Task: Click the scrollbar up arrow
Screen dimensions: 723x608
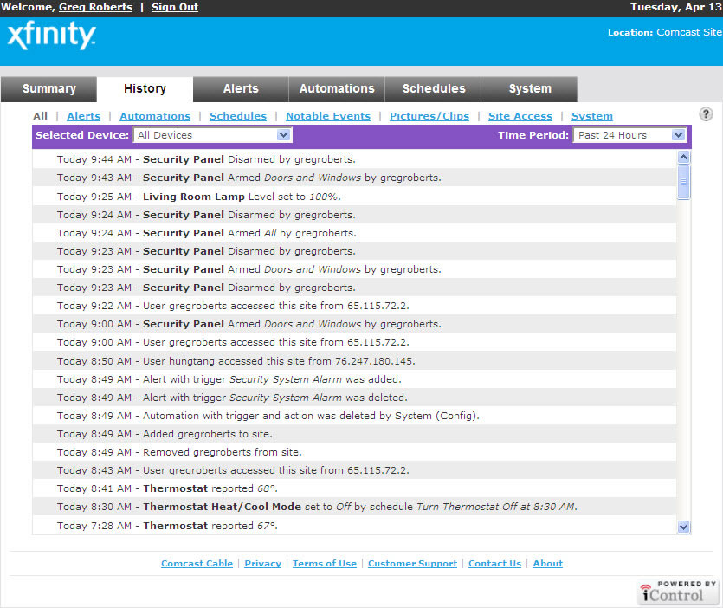Action: tap(683, 158)
